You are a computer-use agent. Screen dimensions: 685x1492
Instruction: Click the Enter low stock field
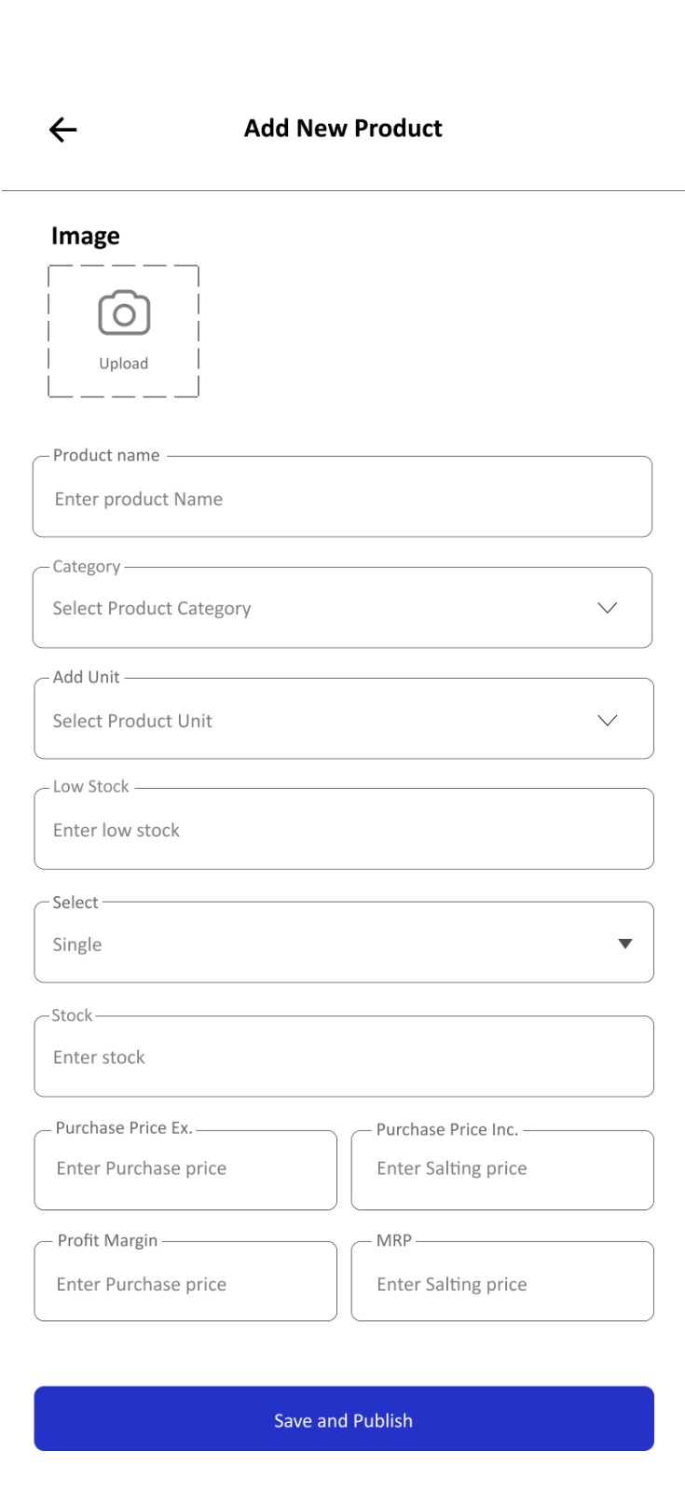point(344,829)
